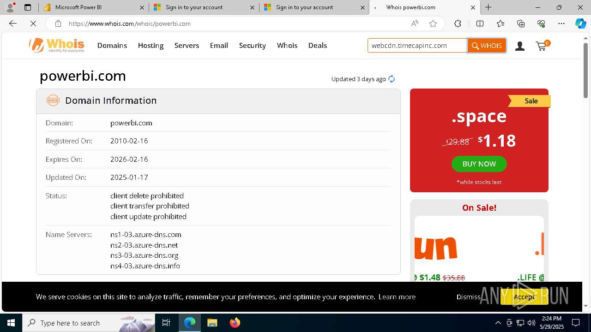Open the Collections icon
Image resolution: width=591 pixels, height=332 pixels.
(521, 24)
